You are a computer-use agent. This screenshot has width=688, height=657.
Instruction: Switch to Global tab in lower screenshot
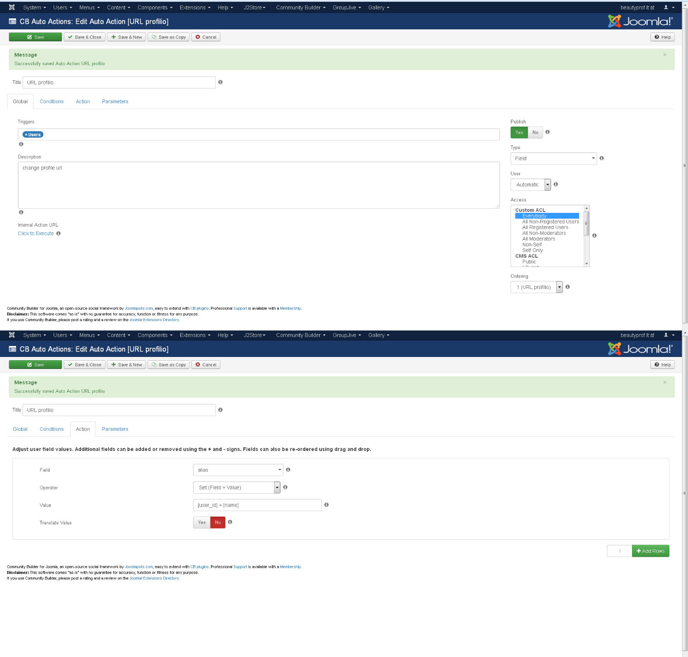(x=20, y=429)
